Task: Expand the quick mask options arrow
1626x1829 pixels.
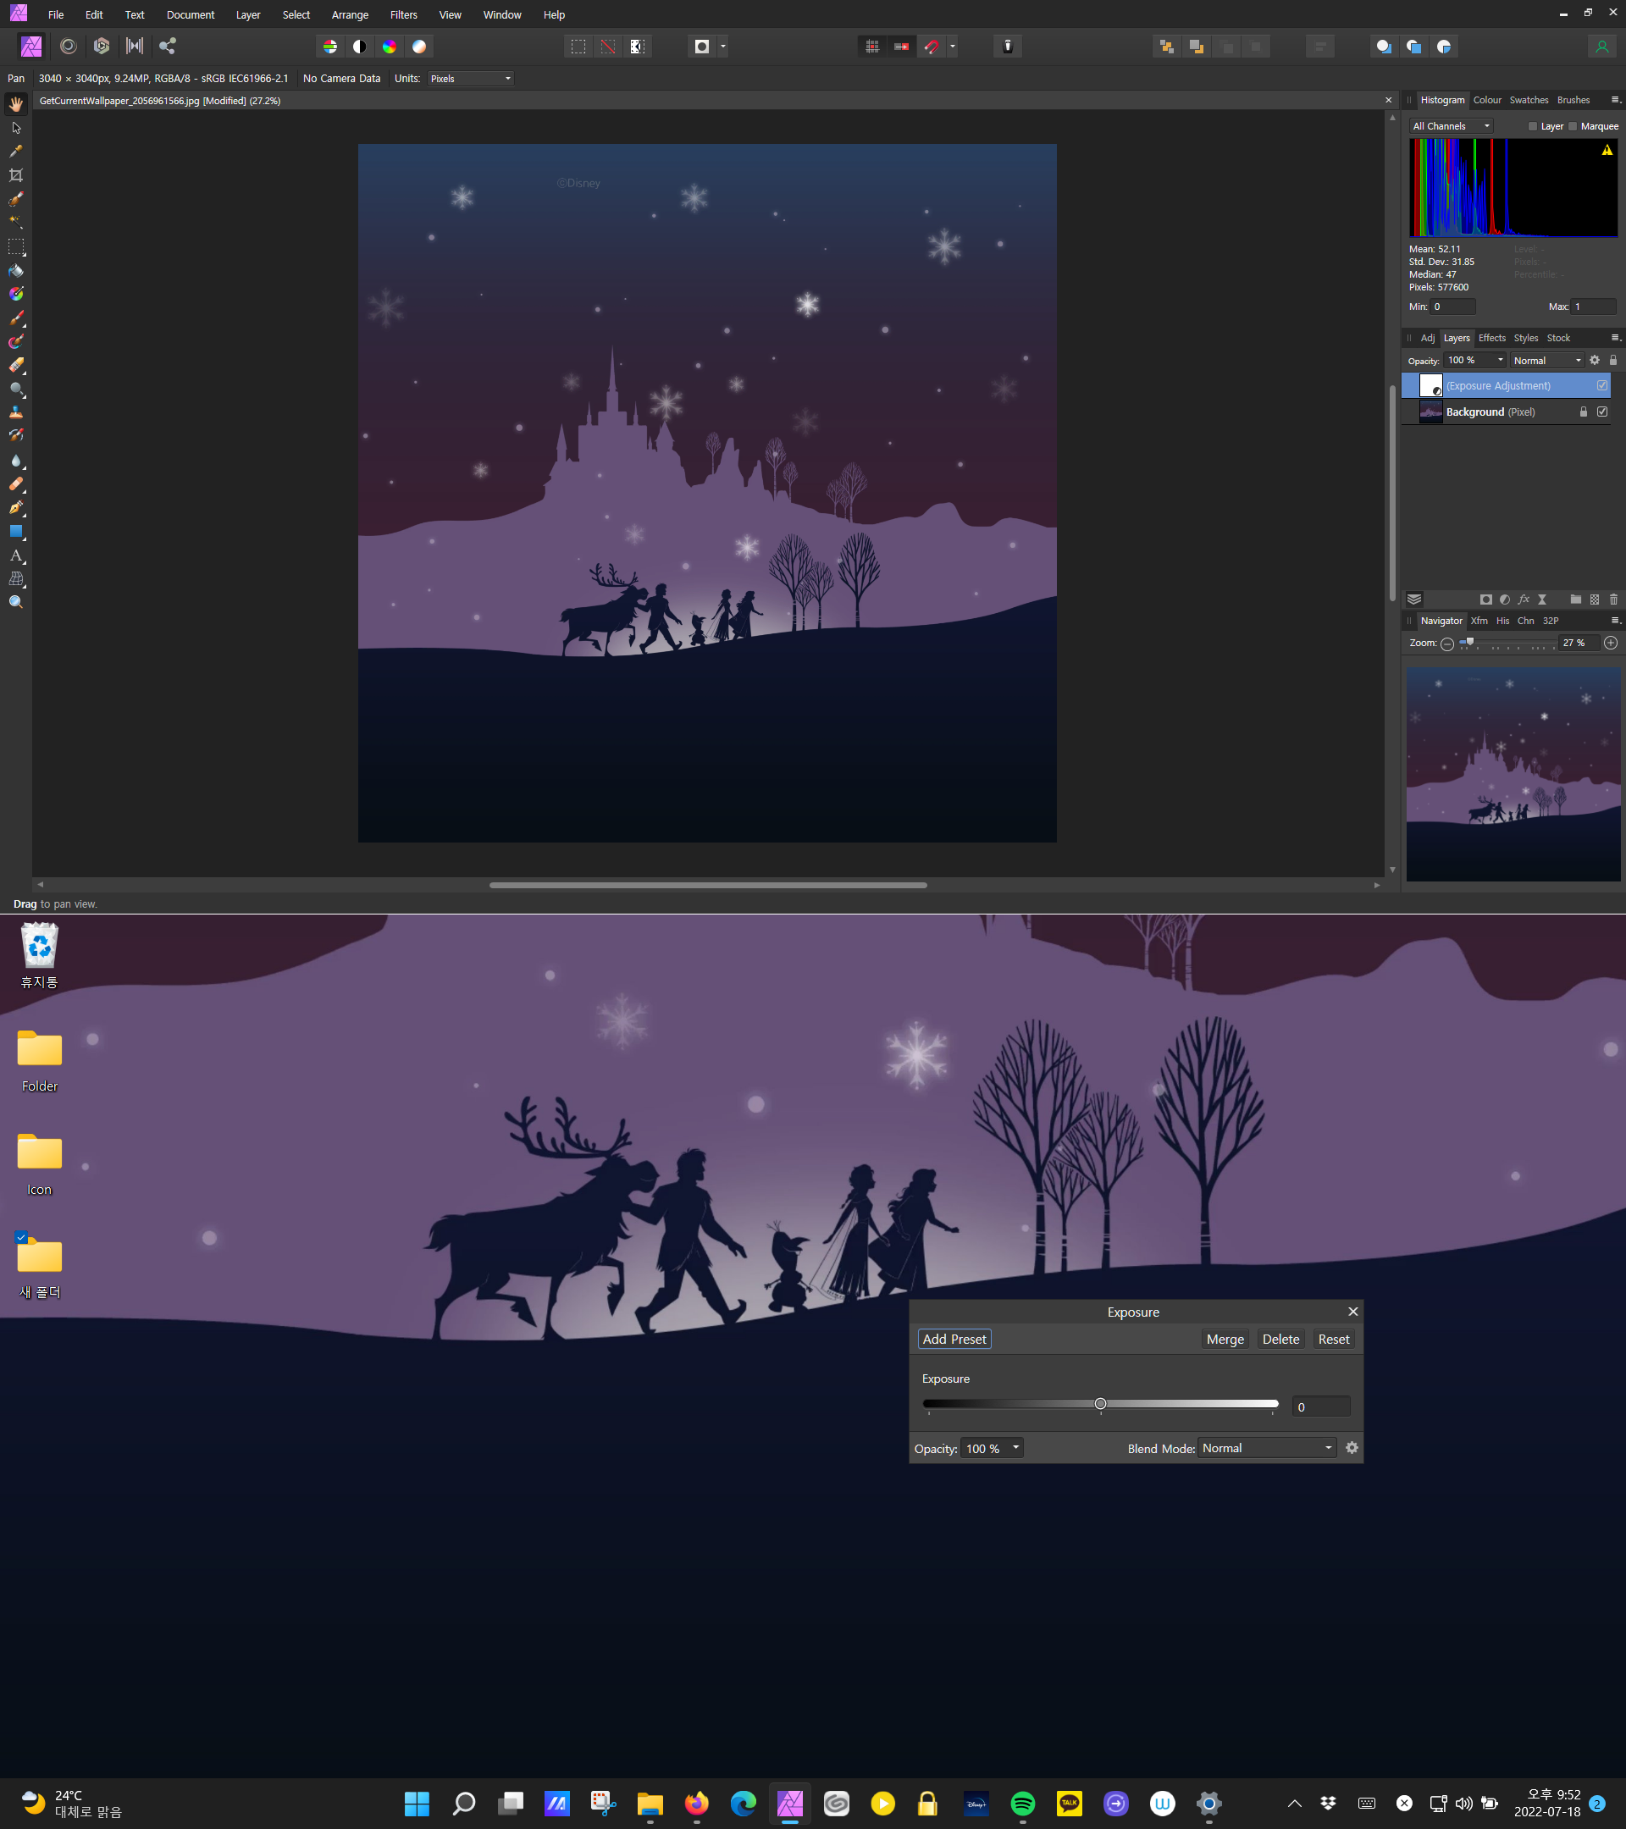Action: click(723, 47)
